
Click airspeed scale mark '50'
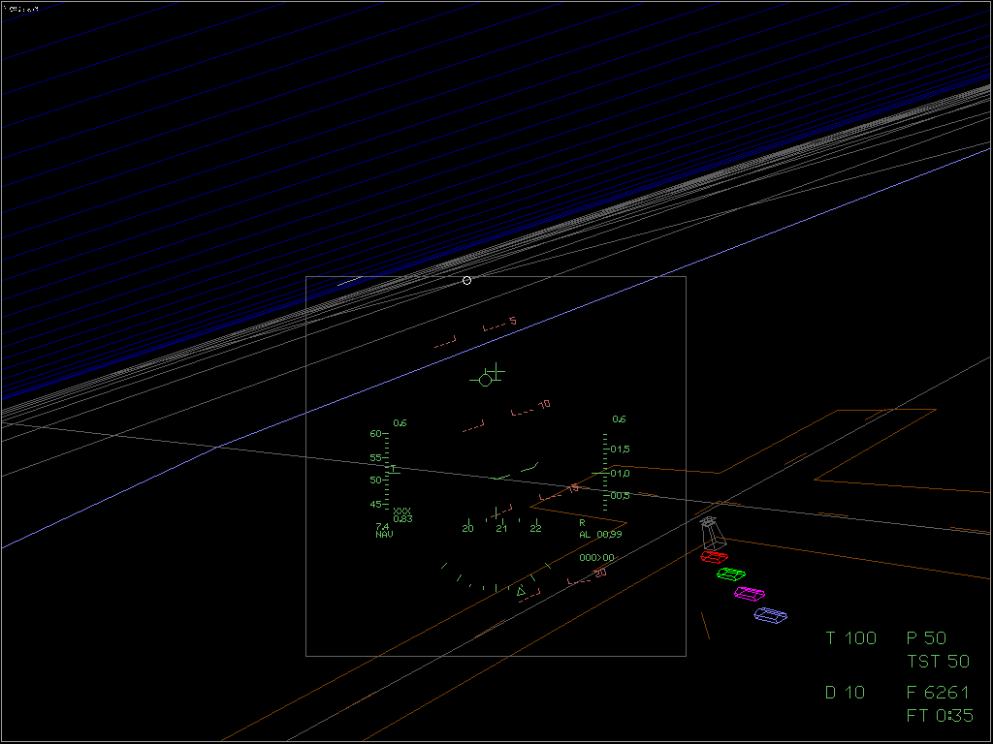click(x=375, y=480)
